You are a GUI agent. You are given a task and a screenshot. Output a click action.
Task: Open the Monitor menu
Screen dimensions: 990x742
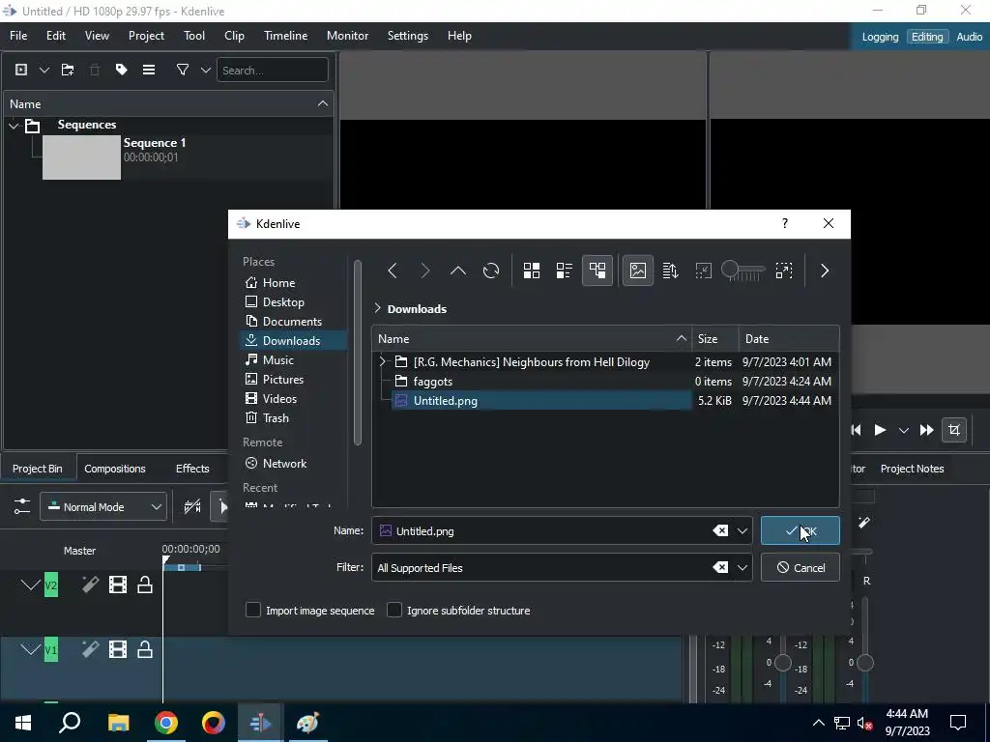(347, 36)
